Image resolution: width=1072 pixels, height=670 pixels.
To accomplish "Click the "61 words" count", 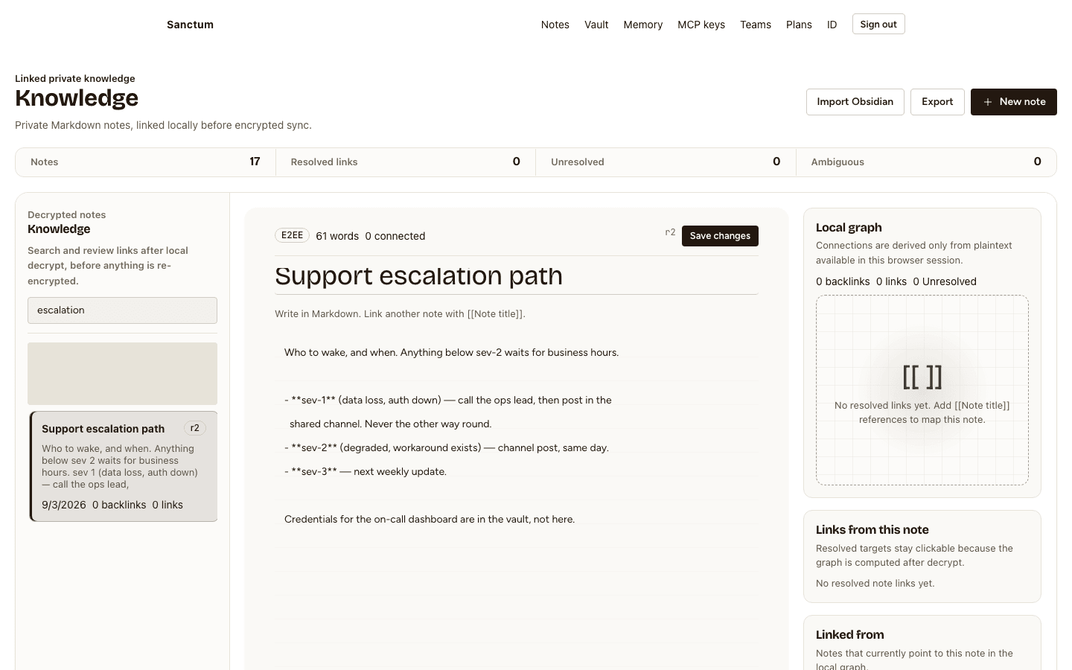I will (x=337, y=236).
